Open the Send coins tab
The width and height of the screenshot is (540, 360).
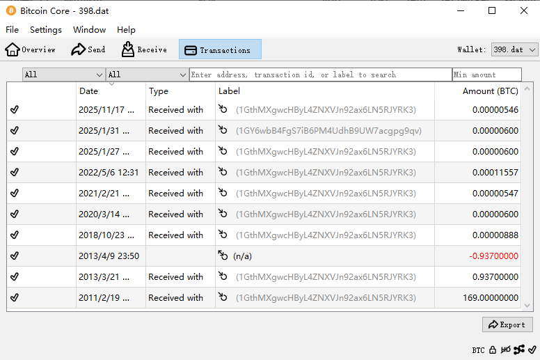(x=88, y=49)
